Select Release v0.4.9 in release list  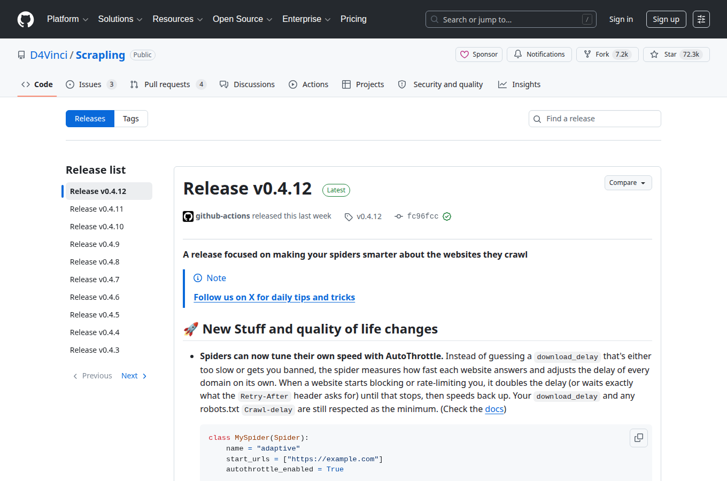(x=109, y=244)
